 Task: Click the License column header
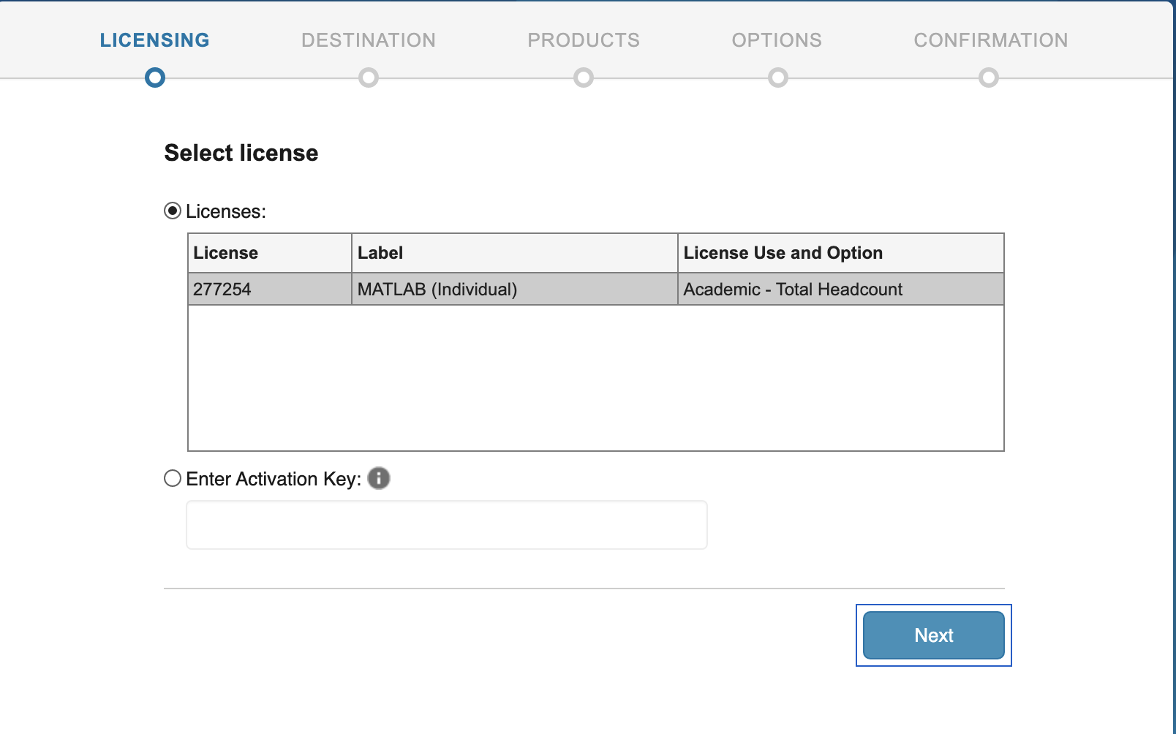click(x=270, y=253)
